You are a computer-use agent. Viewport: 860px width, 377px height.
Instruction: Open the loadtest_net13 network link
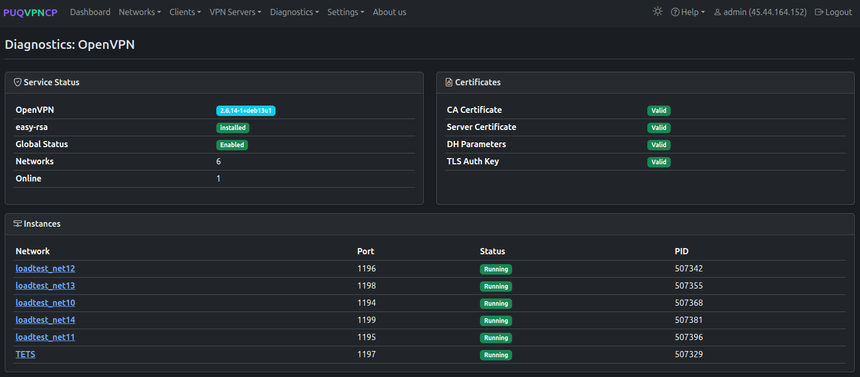pyautogui.click(x=45, y=285)
